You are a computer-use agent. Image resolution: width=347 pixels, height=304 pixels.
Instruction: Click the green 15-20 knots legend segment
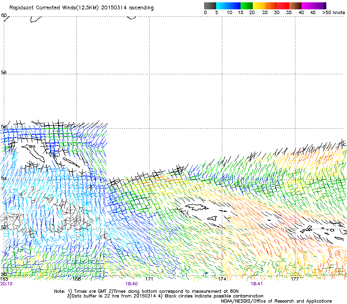(247, 6)
